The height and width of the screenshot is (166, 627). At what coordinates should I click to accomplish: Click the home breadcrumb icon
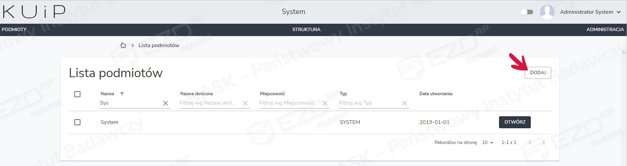[x=123, y=45]
